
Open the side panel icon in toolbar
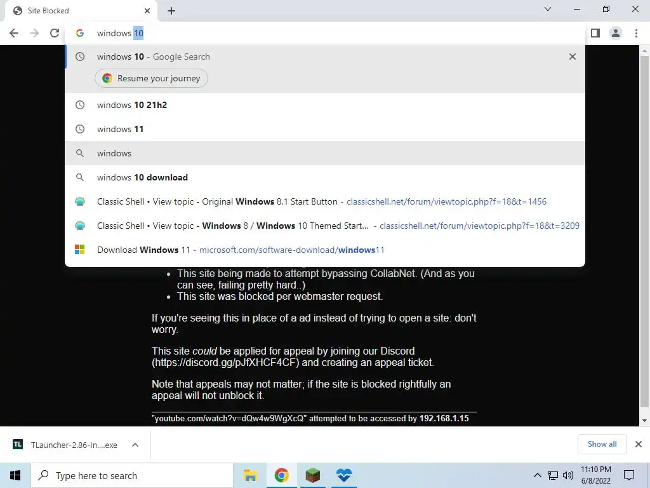[595, 33]
